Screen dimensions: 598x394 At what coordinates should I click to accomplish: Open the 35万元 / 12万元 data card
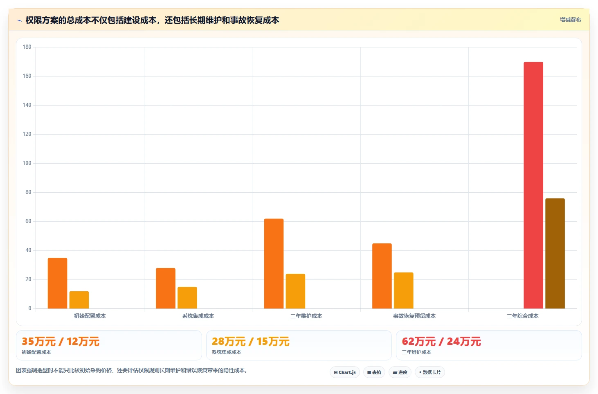109,345
